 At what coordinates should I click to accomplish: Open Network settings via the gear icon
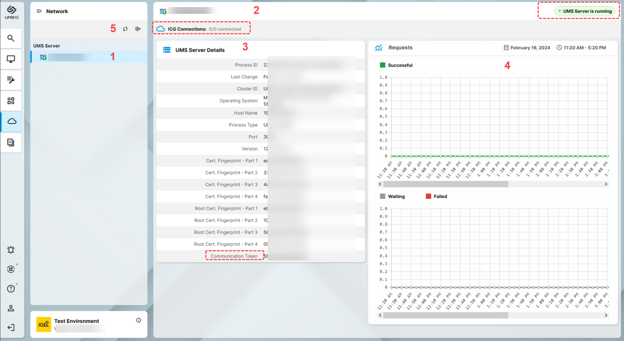pyautogui.click(x=138, y=29)
